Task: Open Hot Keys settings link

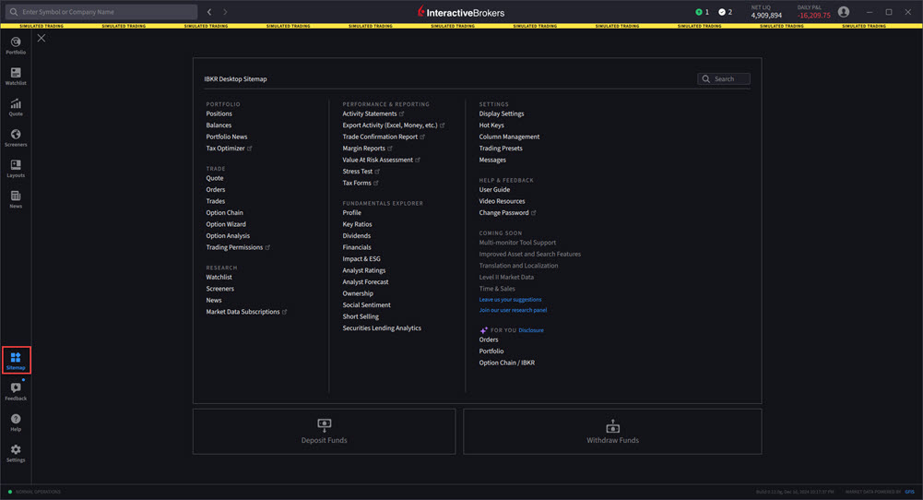Action: click(x=491, y=125)
